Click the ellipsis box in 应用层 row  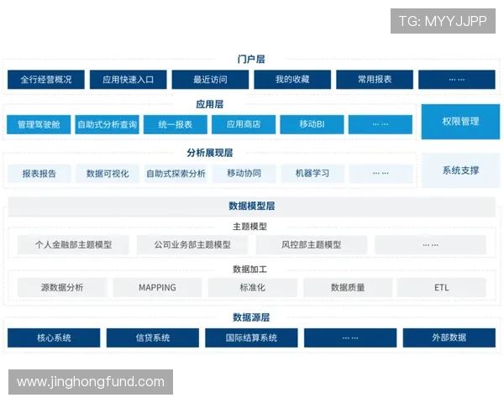tap(381, 124)
